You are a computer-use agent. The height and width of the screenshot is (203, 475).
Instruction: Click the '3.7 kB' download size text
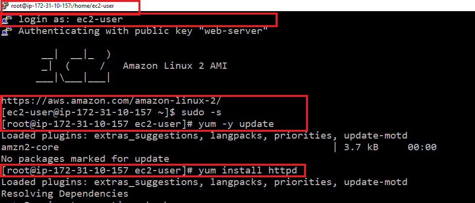(x=361, y=148)
